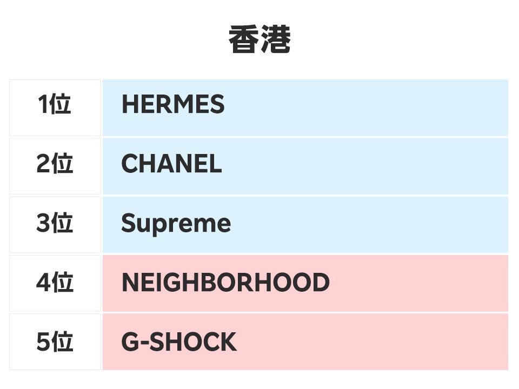Open the G-SHOCK brand entry
Viewport: 519px width, 389px height.
pos(179,342)
